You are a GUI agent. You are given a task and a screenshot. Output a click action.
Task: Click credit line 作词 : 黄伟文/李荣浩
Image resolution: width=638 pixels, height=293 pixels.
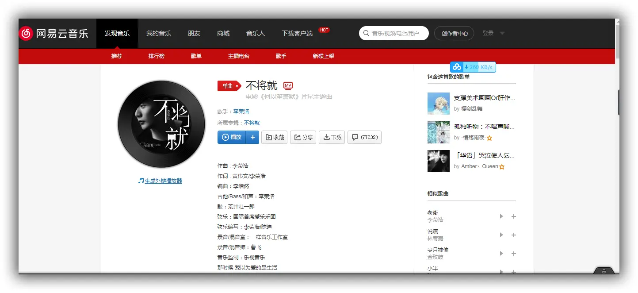241,176
